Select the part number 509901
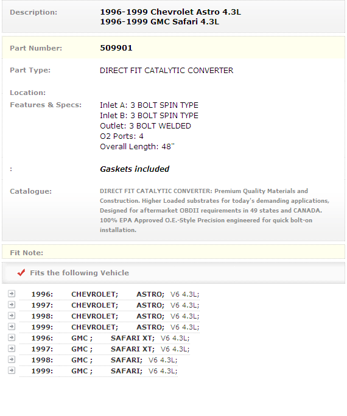The height and width of the screenshot is (416, 347). [x=116, y=48]
